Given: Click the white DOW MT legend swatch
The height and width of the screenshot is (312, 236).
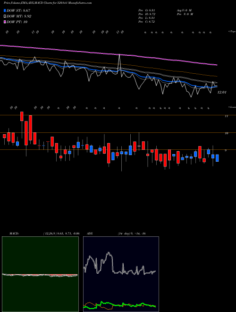Looking at the screenshot, I should (5, 17).
